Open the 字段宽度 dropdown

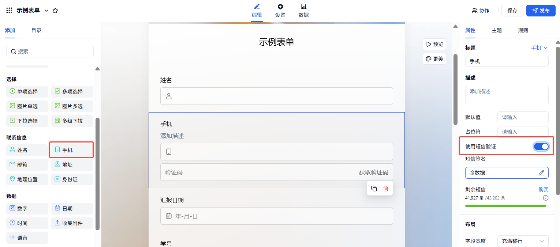(x=523, y=241)
